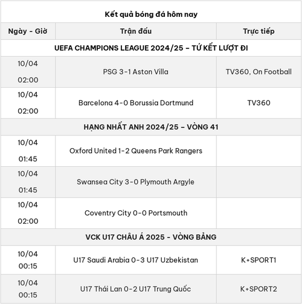Open Swansea City 3-0 Plymouth Argyle result
The image size is (302, 304).
pos(135,182)
